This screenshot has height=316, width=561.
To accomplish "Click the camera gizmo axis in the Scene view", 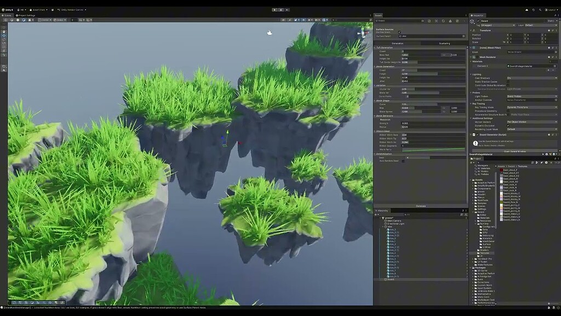I will (x=362, y=32).
